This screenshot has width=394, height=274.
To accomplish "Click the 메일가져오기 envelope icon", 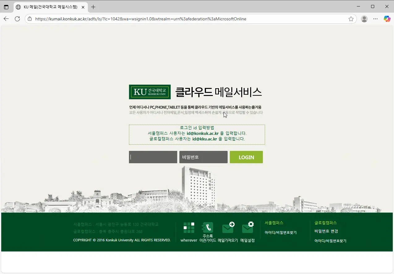I will click(228, 227).
